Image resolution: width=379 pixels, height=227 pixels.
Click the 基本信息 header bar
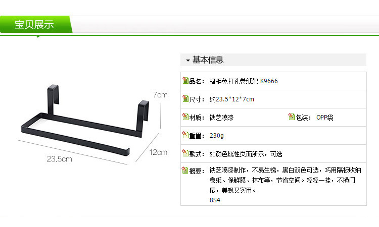pos(273,60)
